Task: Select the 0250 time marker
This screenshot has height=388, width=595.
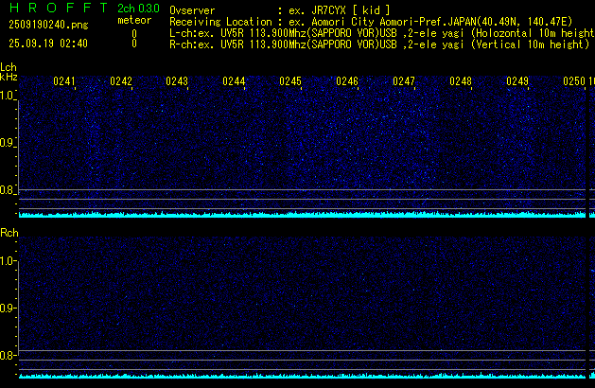Action: tap(573, 82)
